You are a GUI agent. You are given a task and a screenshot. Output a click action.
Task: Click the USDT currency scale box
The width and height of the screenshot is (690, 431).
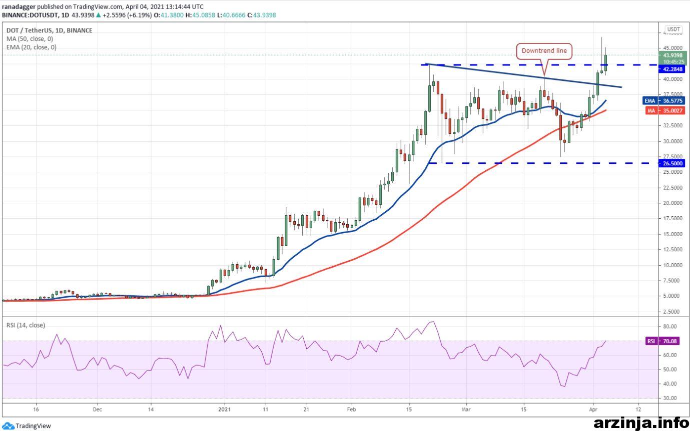click(x=672, y=29)
